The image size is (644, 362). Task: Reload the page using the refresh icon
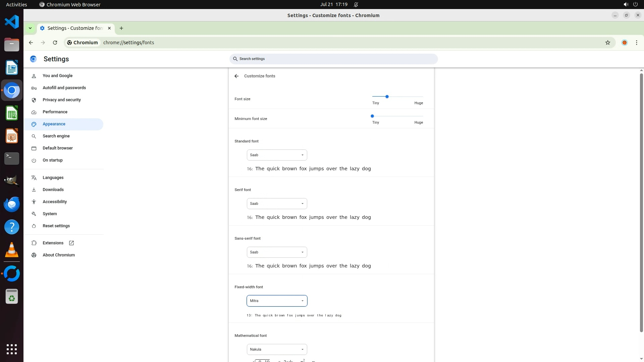[x=55, y=43]
